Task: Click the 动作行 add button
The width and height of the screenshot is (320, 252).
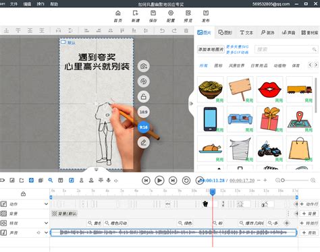Action: [309, 204]
